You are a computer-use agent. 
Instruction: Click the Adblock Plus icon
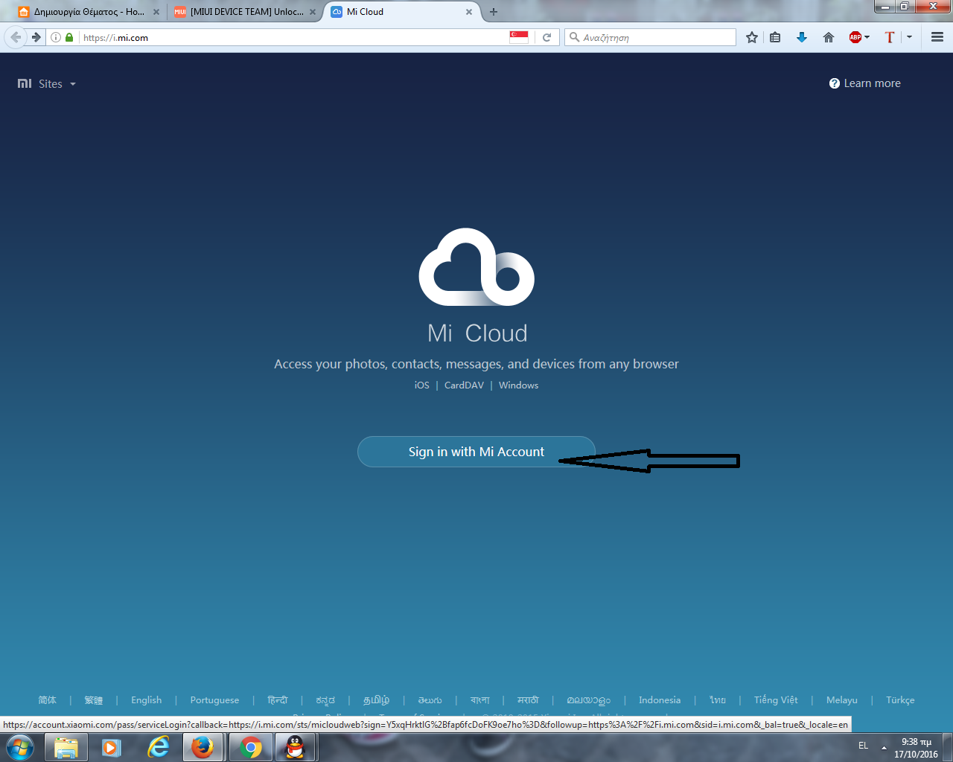855,37
